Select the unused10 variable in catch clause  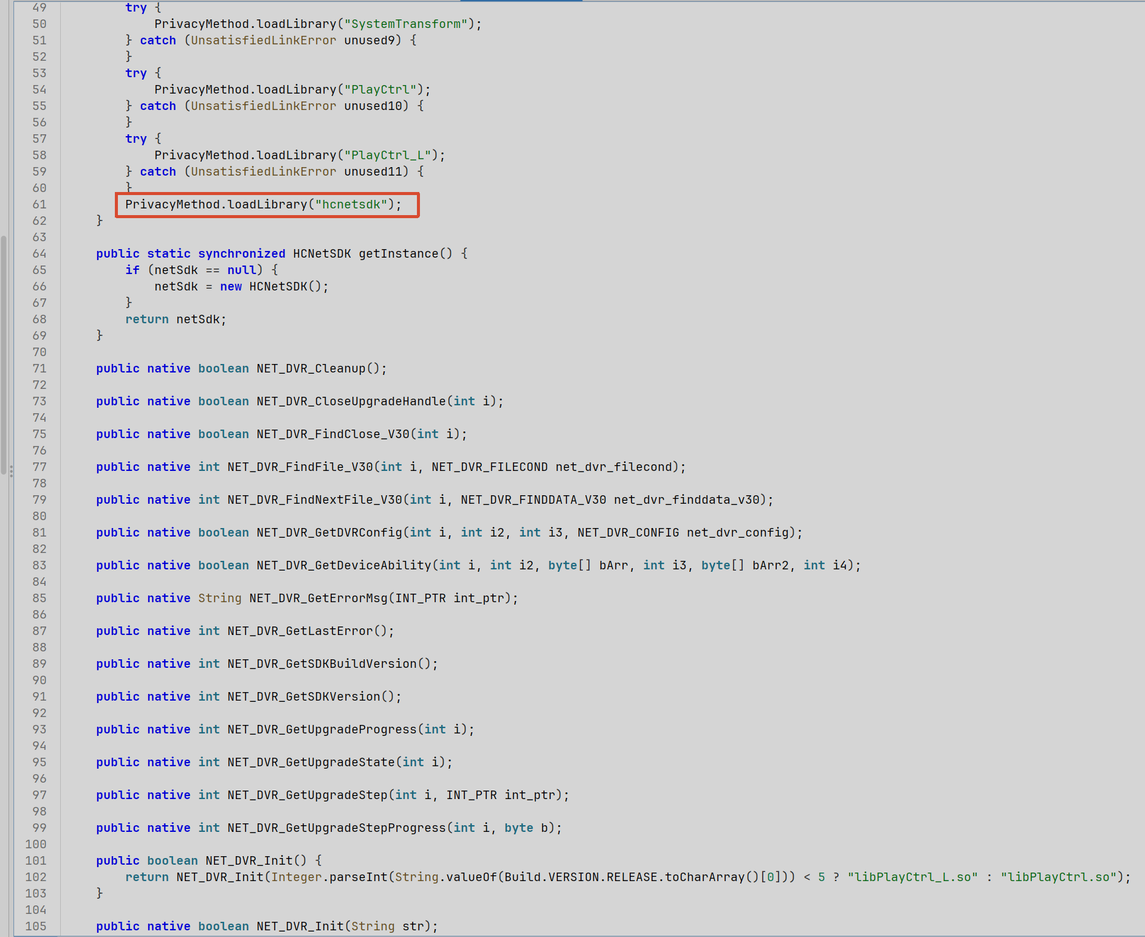click(x=373, y=106)
